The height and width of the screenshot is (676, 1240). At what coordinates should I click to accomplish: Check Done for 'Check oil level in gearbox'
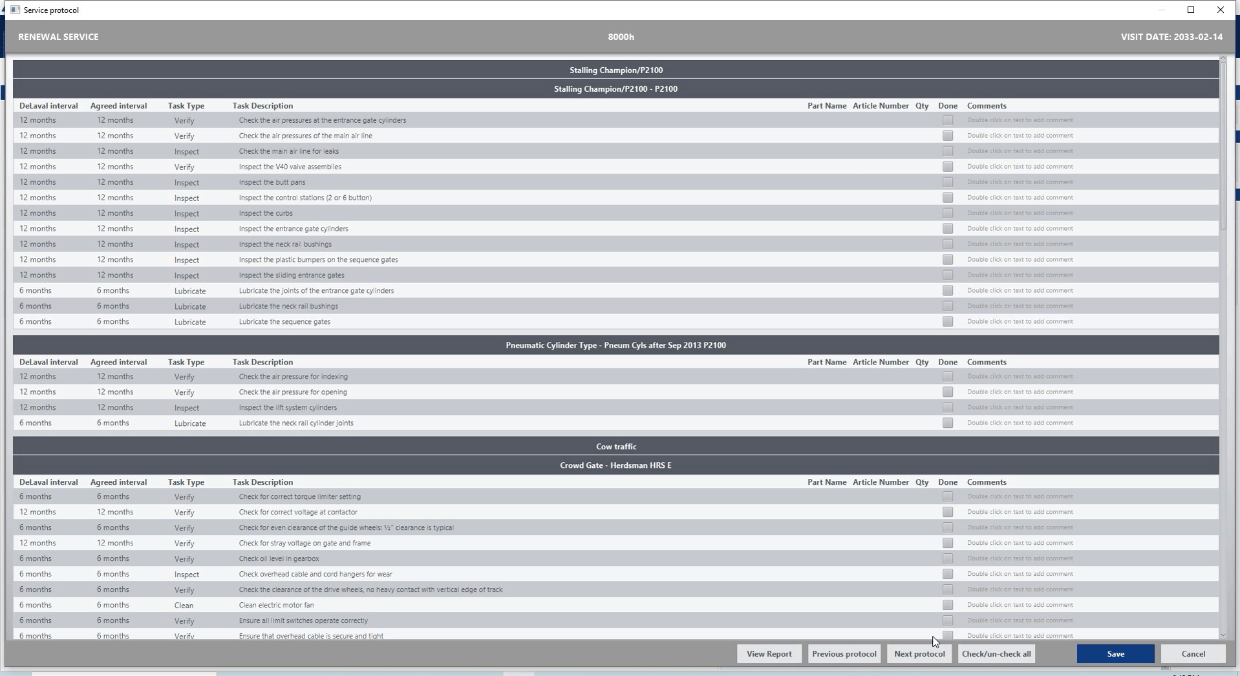pos(948,558)
